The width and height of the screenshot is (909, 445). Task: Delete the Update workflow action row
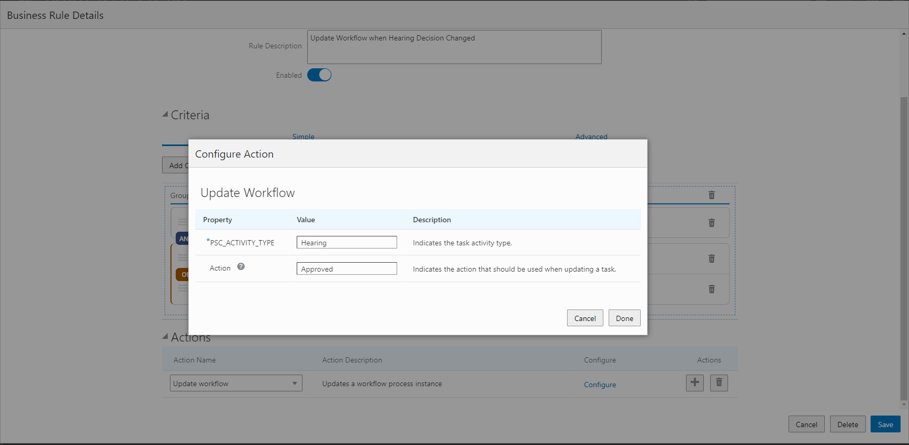tap(719, 383)
